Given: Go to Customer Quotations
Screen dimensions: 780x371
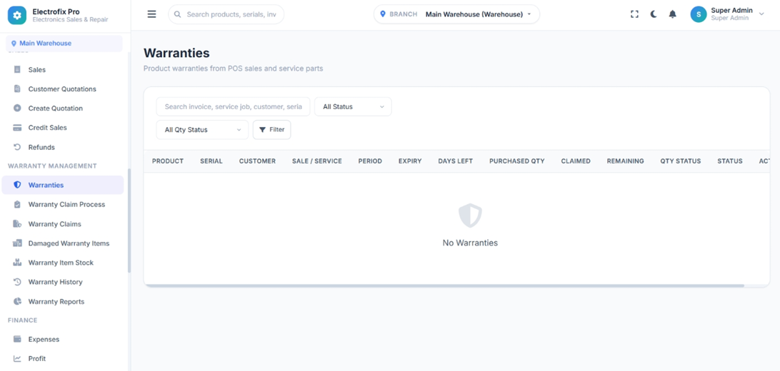Looking at the screenshot, I should coord(63,89).
